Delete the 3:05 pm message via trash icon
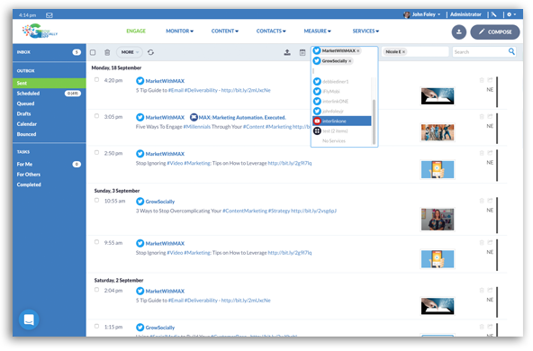The height and width of the screenshot is (351, 533). click(x=482, y=116)
